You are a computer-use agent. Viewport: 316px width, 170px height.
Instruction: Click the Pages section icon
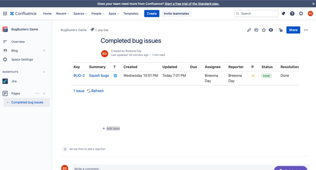click(x=5, y=94)
